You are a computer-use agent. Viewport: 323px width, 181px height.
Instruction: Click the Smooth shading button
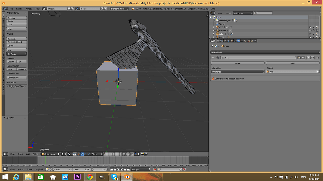click(x=11, y=62)
